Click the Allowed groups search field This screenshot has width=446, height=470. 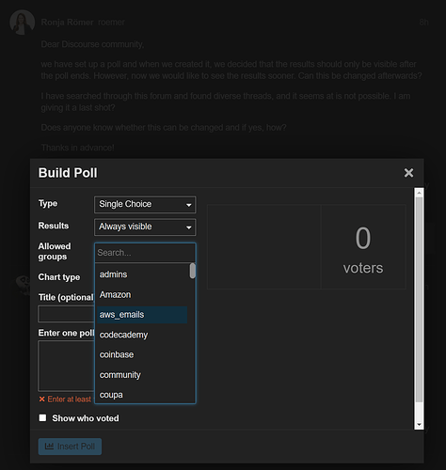click(x=145, y=253)
